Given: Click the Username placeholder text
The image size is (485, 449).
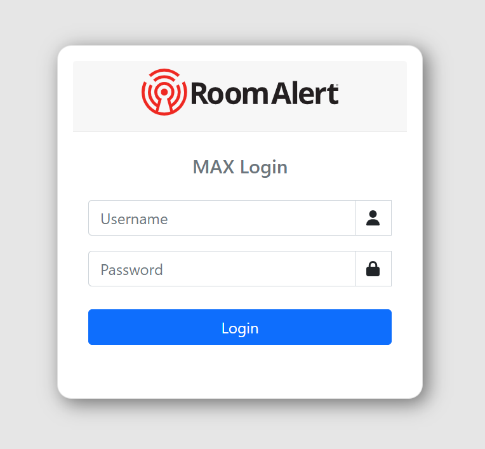Looking at the screenshot, I should coord(134,219).
